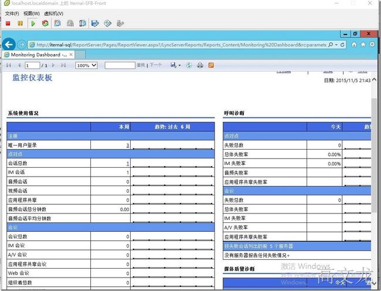The image size is (381, 291).
Task: Open a new browser tab
Action: click(80, 55)
